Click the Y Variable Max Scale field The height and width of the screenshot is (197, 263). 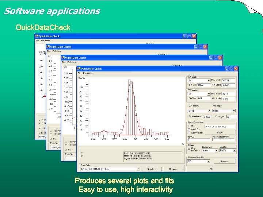[x=228, y=94]
